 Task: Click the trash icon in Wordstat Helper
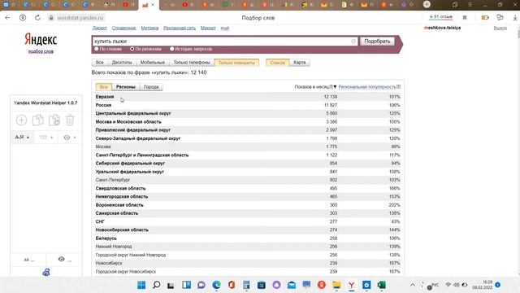(x=70, y=120)
